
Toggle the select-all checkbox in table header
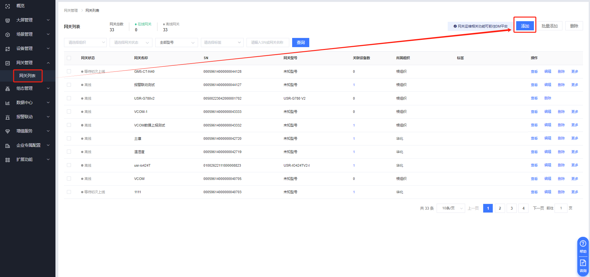pyautogui.click(x=69, y=58)
